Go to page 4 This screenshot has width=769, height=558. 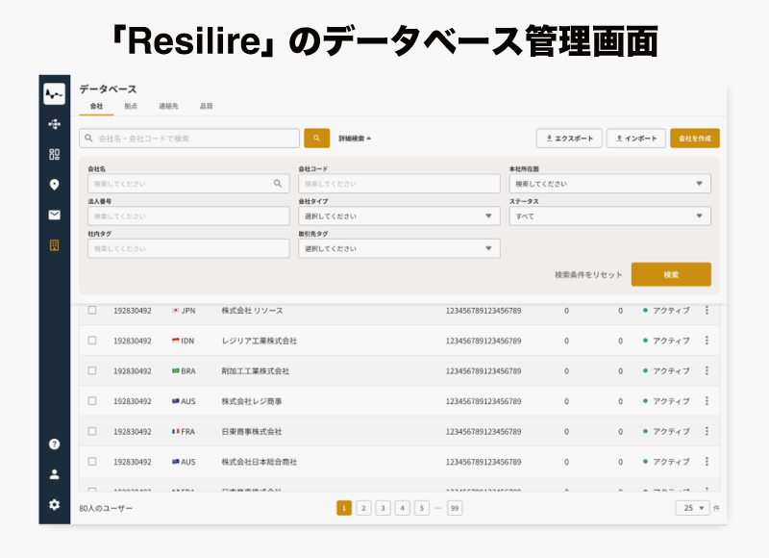coord(402,508)
